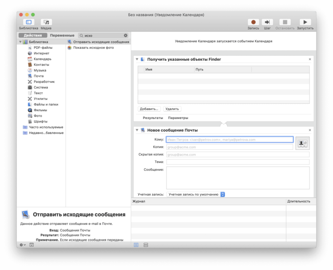The height and width of the screenshot is (270, 333).
Task: Show the variables split view
Action: tap(146, 245)
